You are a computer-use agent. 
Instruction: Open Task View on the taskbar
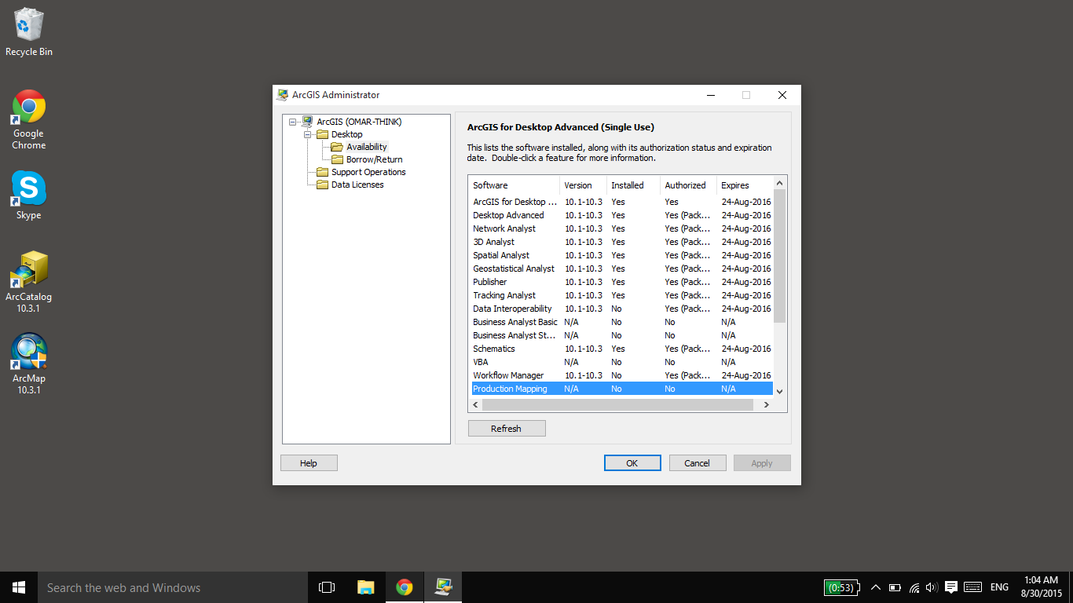327,587
